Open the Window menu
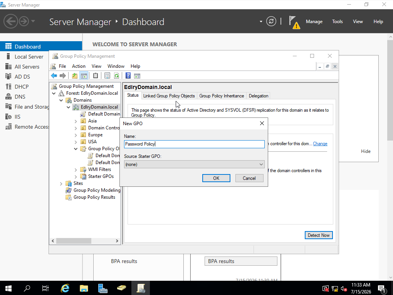Image resolution: width=393 pixels, height=295 pixels. tap(116, 66)
